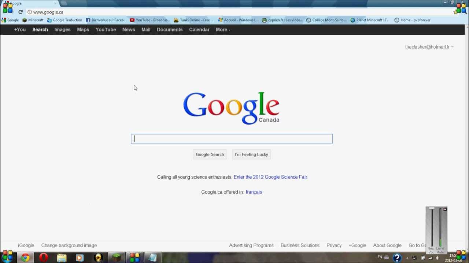The image size is (469, 263).
Task: Select the Google browser tab
Action: click(30, 3)
